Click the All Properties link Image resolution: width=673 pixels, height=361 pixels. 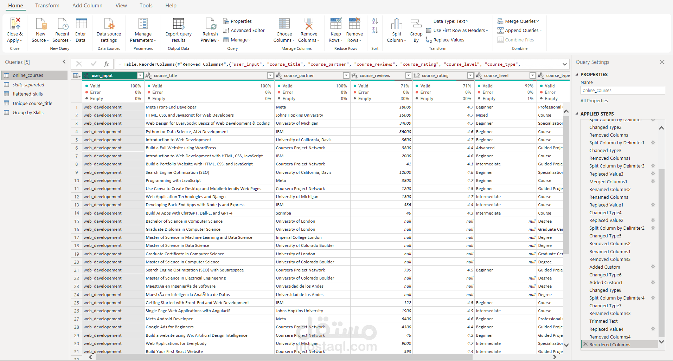pos(594,101)
